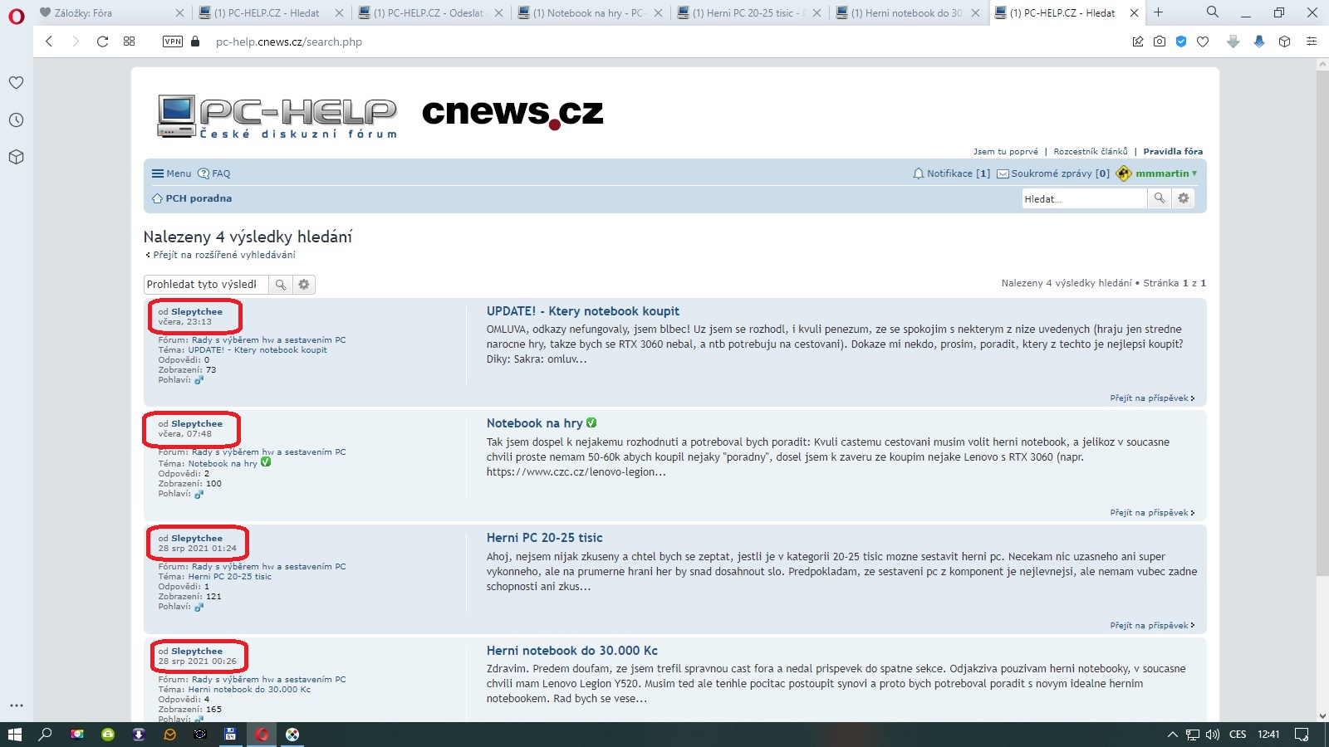Switch input language CES in taskbar
1329x747 pixels.
(x=1238, y=735)
